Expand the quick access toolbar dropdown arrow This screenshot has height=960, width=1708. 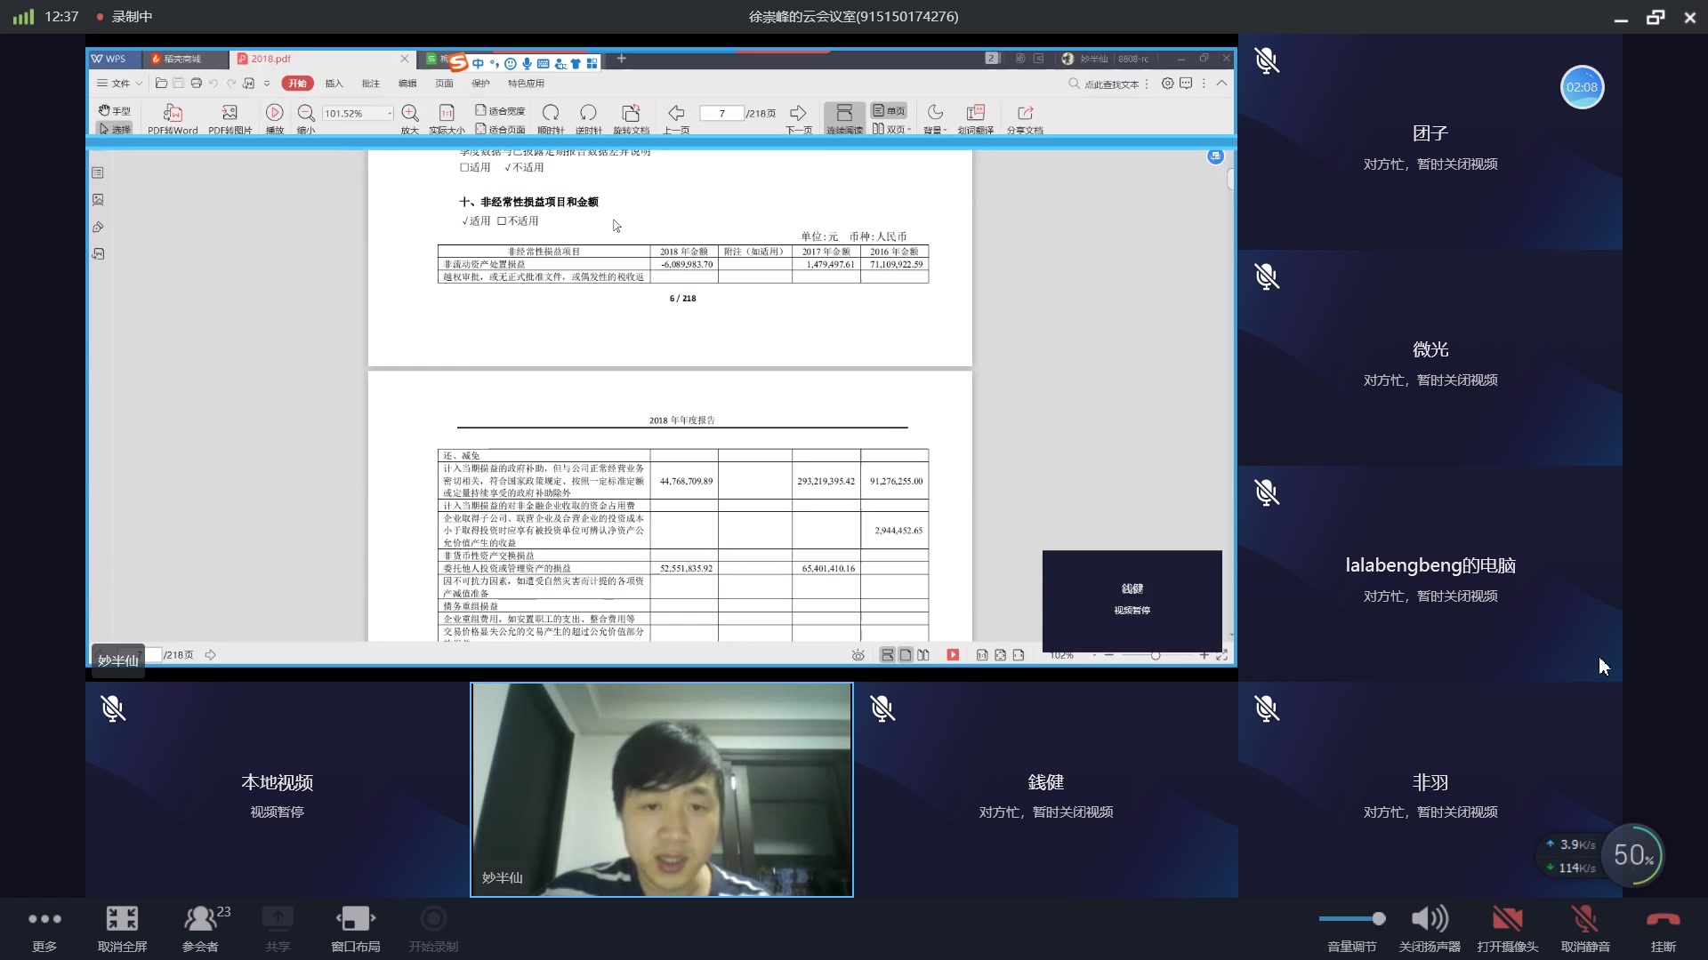[266, 84]
